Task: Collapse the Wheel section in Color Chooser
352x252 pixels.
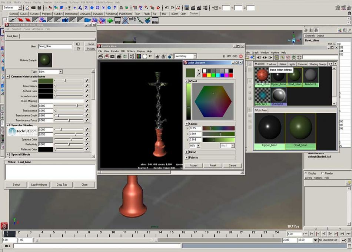Action: point(186,81)
